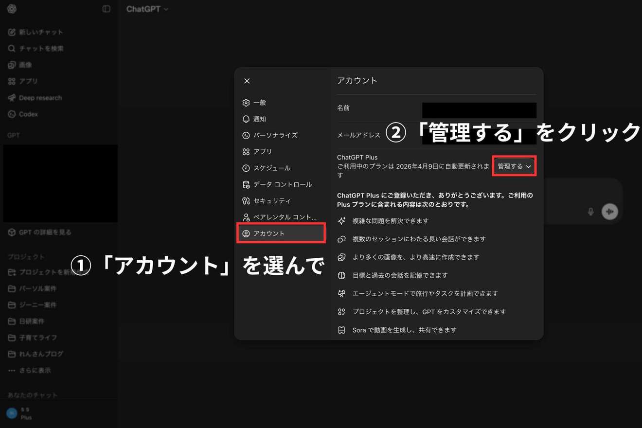Click the microphone dictation icon in composer
The height and width of the screenshot is (428, 642).
tap(590, 212)
